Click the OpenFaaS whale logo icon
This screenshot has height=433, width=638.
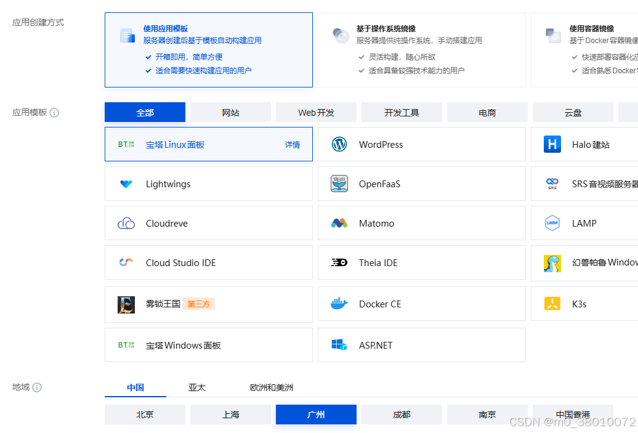pyautogui.click(x=339, y=184)
